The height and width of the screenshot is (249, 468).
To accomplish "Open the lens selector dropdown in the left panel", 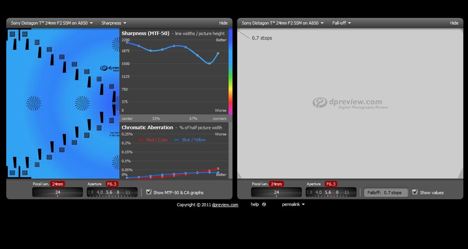I will (52, 23).
